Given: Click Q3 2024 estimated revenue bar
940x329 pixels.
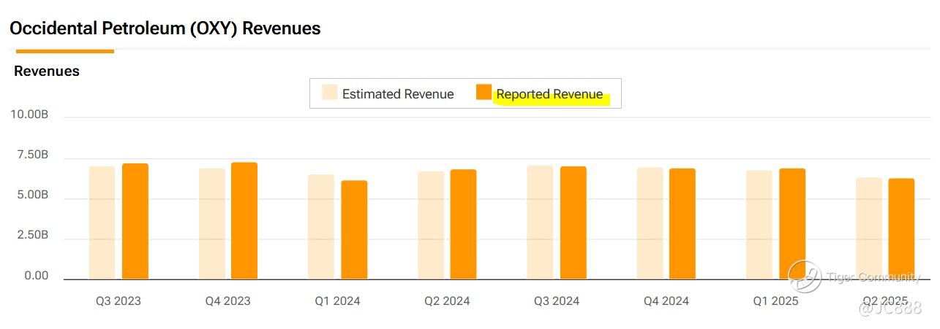Looking at the screenshot, I should [541, 222].
